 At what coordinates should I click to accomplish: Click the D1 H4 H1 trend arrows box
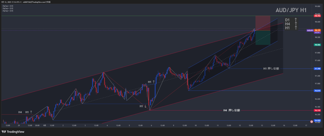tap(291, 24)
